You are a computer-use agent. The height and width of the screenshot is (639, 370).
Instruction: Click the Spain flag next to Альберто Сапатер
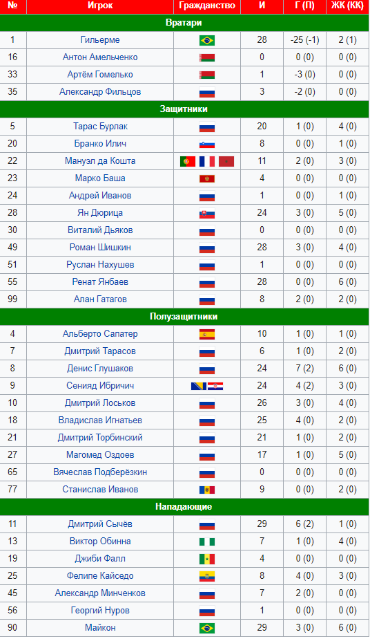click(207, 334)
